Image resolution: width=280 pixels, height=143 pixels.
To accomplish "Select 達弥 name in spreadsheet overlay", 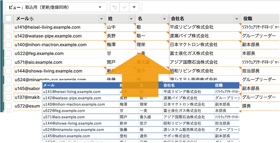I will tap(151, 136).
